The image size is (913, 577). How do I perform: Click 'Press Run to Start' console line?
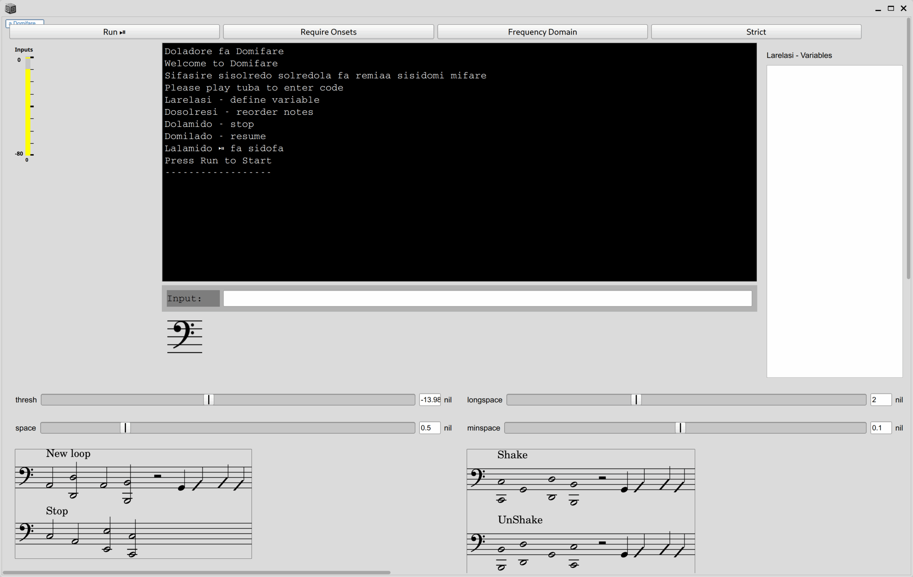point(218,161)
